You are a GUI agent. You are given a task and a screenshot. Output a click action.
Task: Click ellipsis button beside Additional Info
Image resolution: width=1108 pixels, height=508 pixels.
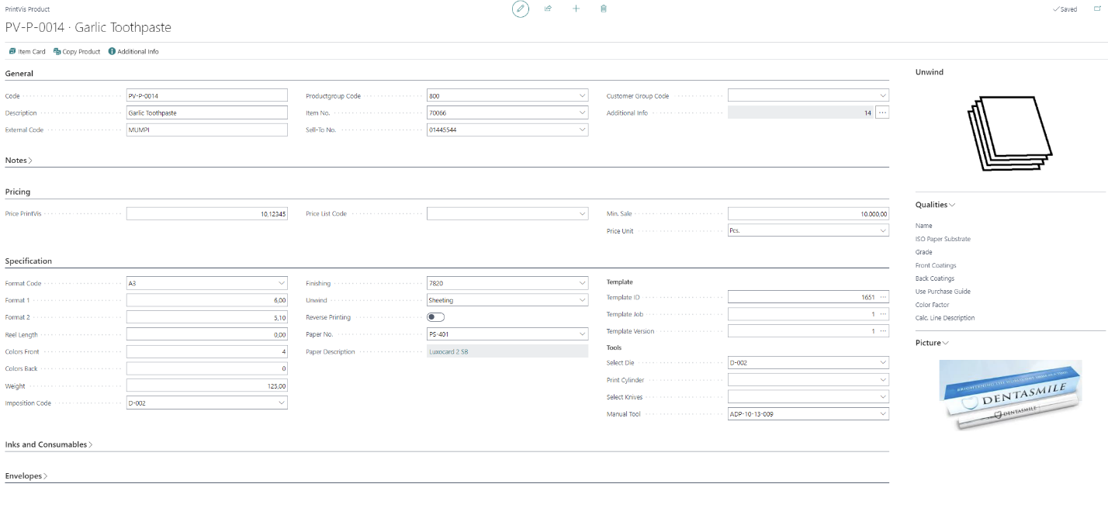[x=882, y=113]
